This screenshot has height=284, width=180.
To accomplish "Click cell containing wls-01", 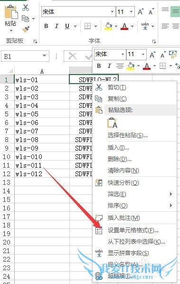I will 42,80.
